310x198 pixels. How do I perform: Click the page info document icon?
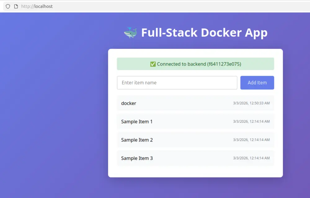pyautogui.click(x=16, y=6)
